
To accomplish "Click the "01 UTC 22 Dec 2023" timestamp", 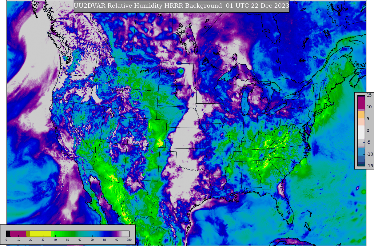I will [258, 6].
